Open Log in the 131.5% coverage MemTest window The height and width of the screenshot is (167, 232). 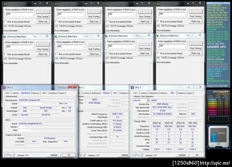click(x=43, y=21)
